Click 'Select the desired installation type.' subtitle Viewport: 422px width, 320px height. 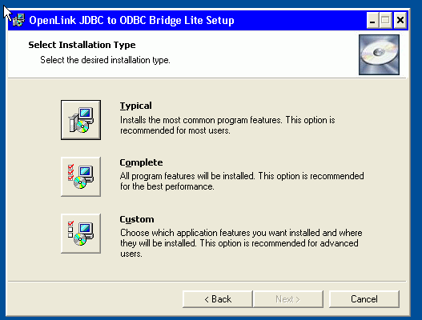[105, 60]
